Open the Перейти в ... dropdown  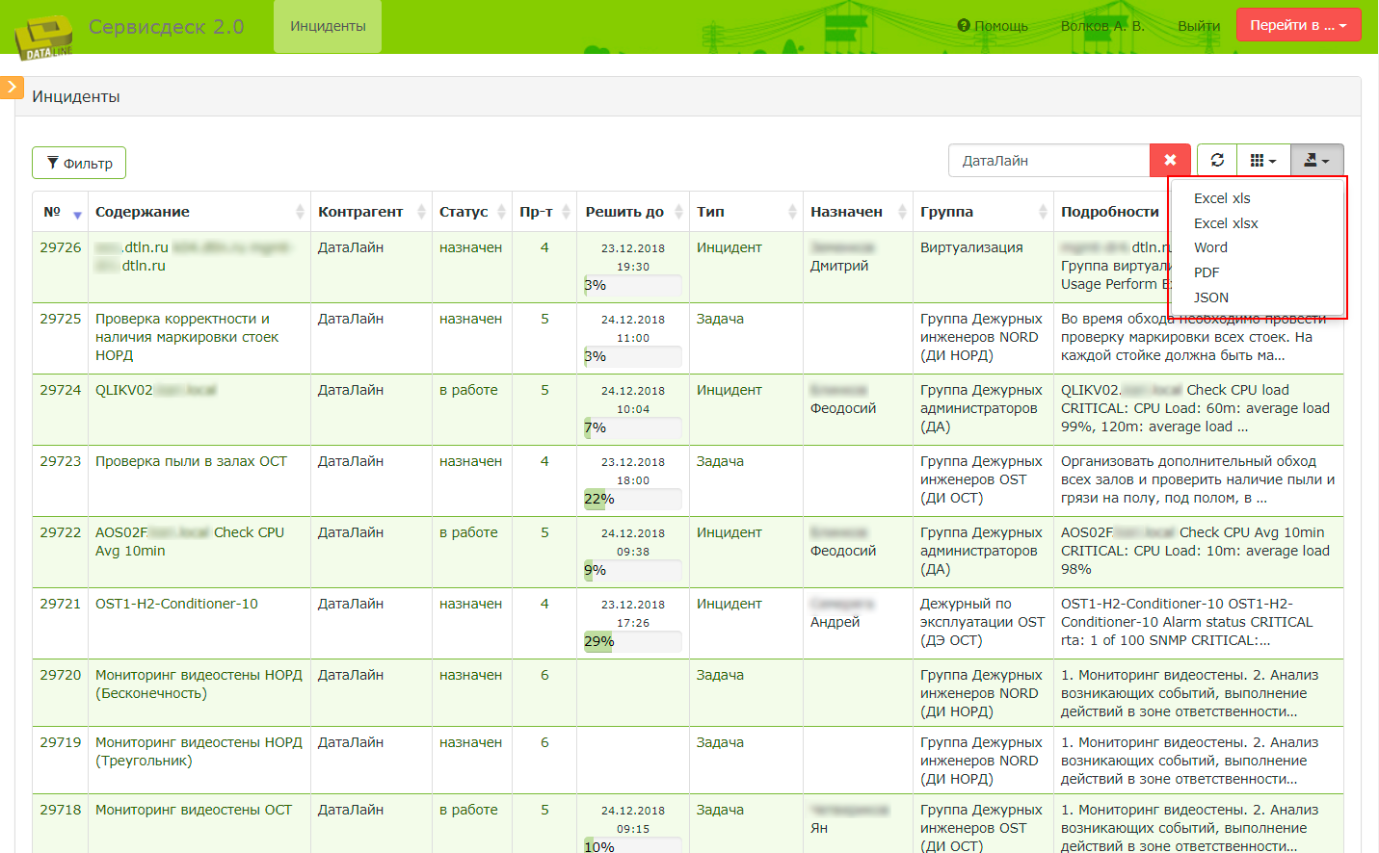1299,25
